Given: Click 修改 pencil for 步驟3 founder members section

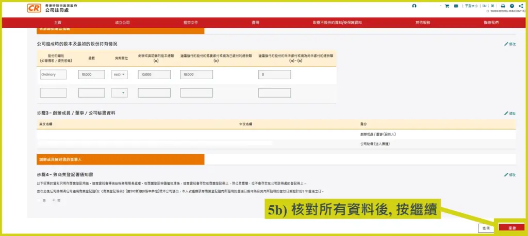Looking at the screenshot, I should click(509, 113).
